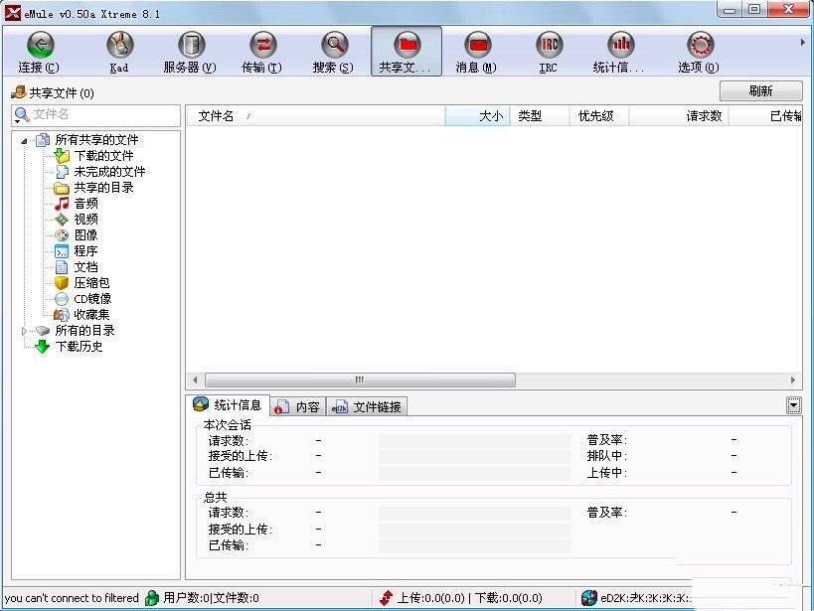Click the Connect (连接) toolbar icon
This screenshot has width=814, height=611.
coord(40,51)
